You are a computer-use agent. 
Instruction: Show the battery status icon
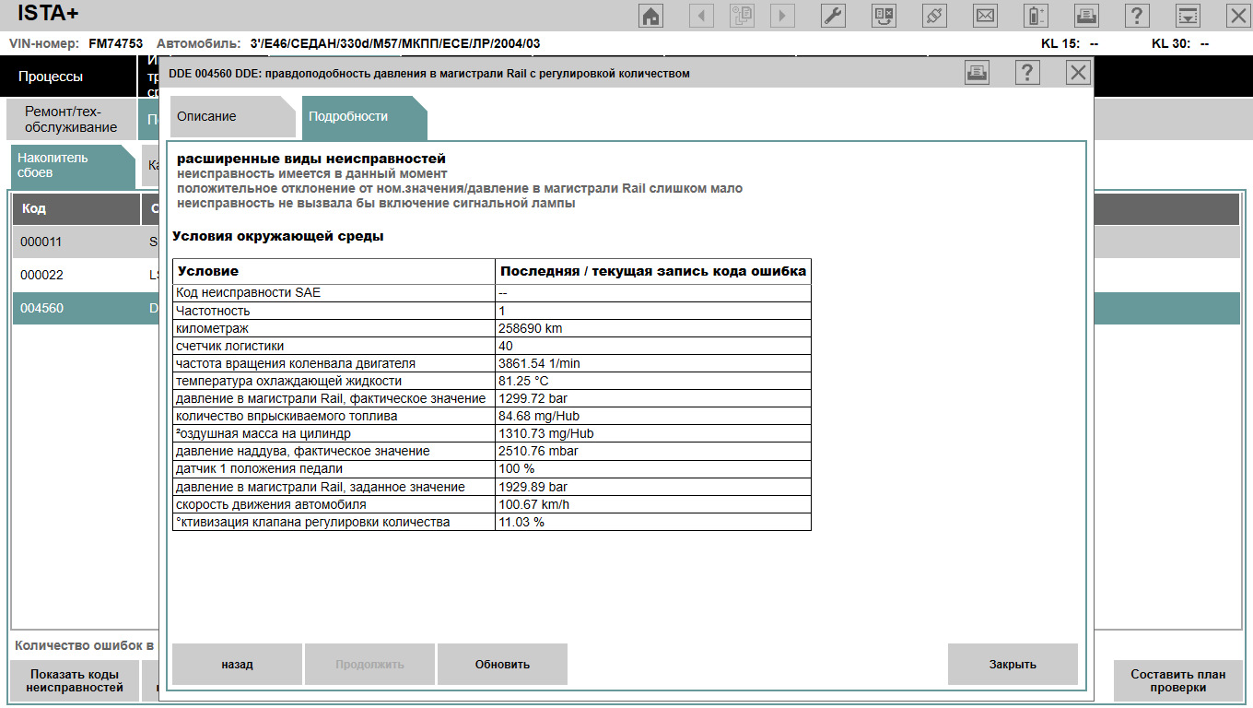[1036, 15]
